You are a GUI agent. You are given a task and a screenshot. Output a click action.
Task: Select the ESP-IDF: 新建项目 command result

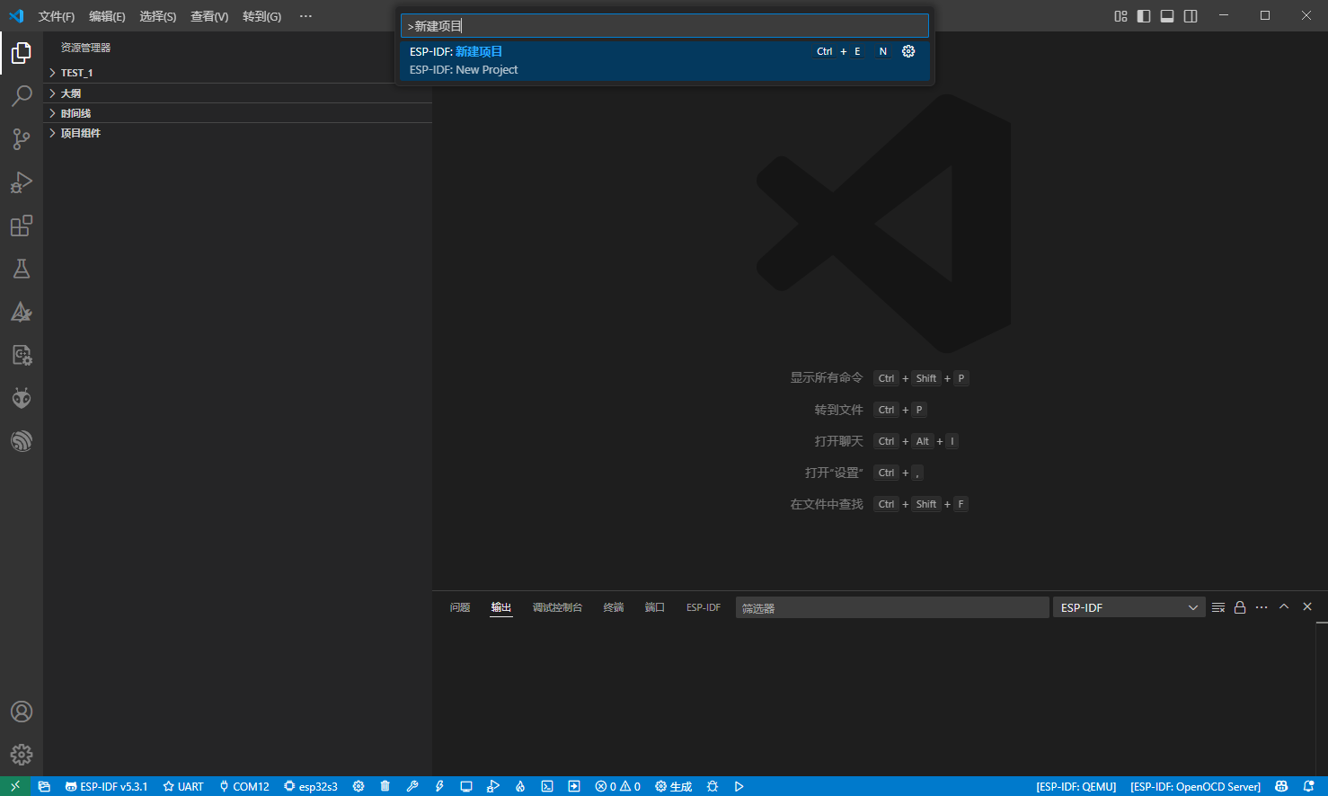(x=665, y=60)
